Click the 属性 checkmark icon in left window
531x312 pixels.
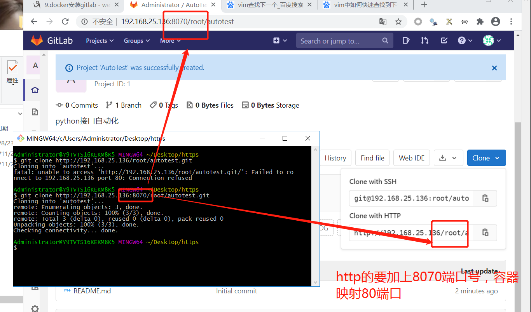click(12, 67)
